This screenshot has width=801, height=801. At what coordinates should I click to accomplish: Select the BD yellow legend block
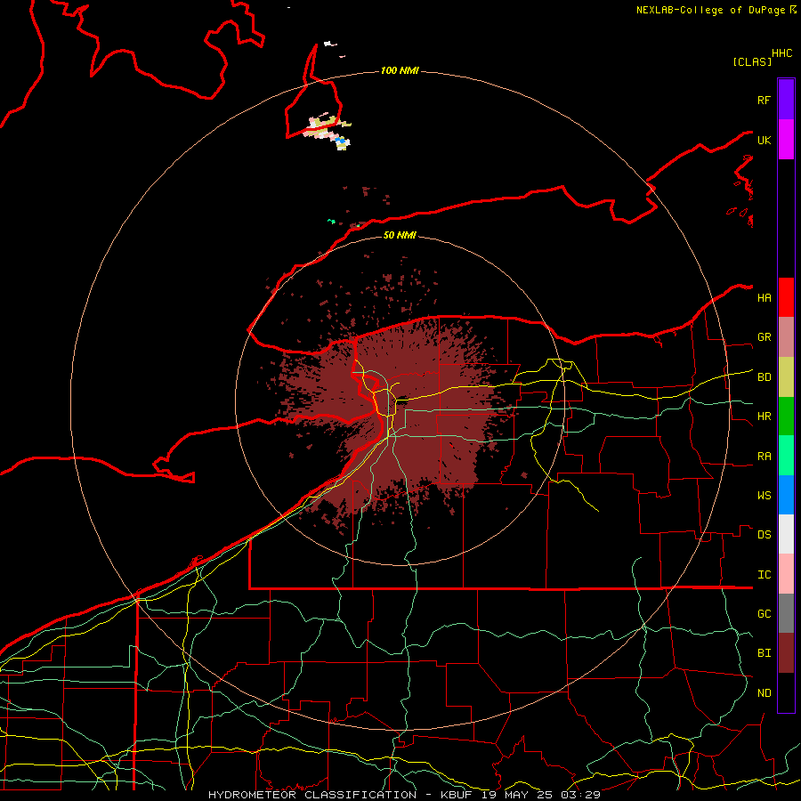[786, 377]
